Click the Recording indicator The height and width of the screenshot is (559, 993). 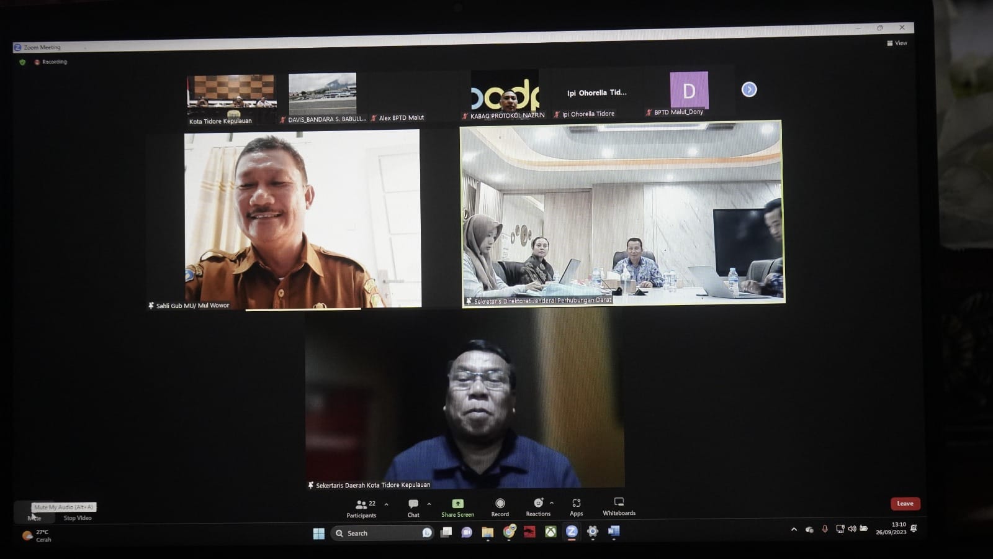point(51,62)
